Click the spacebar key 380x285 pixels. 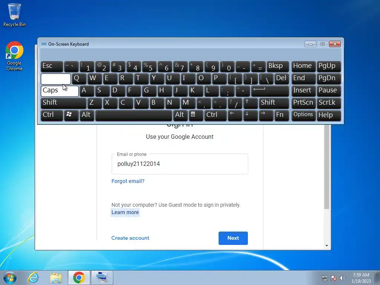pos(134,115)
